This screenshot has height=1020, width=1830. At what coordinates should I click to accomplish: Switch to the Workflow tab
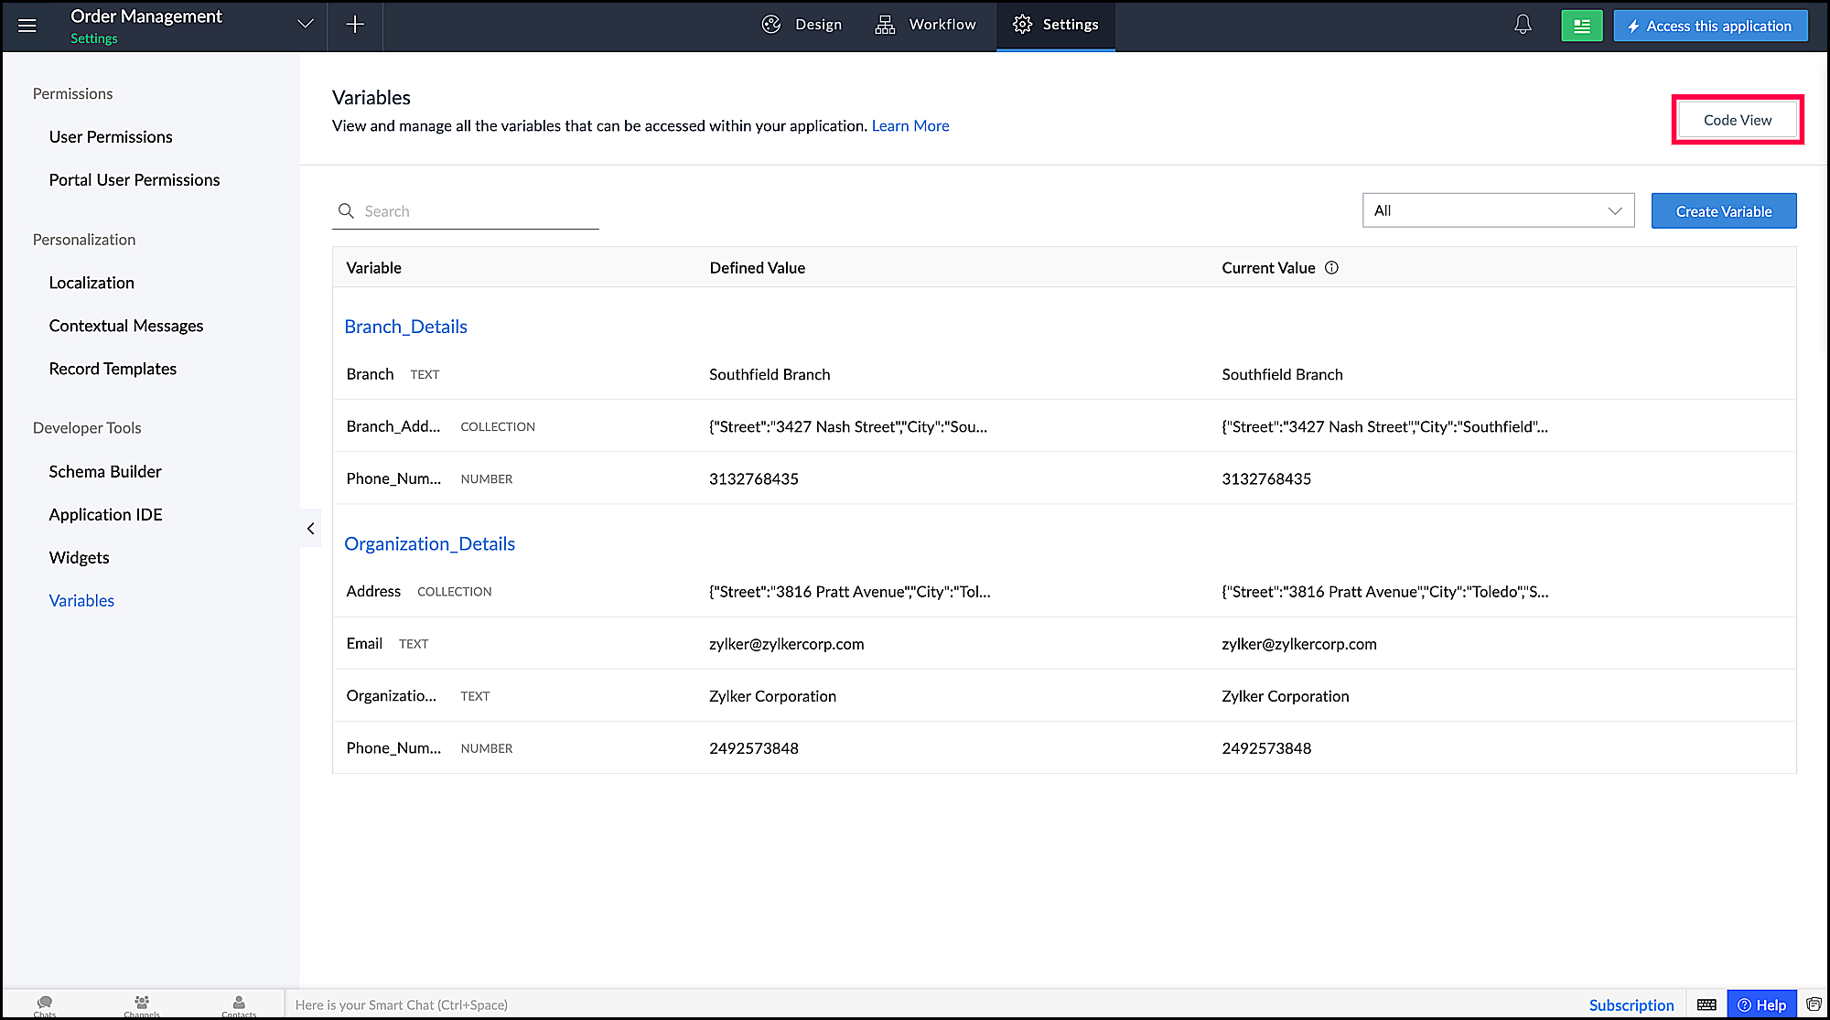coord(925,25)
